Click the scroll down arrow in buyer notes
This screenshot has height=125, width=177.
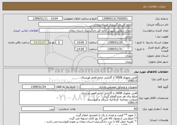(136, 121)
